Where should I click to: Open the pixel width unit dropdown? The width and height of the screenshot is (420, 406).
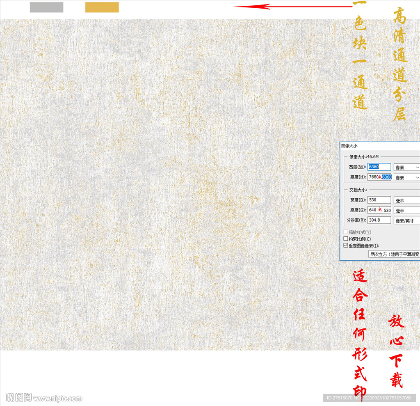pos(406,167)
